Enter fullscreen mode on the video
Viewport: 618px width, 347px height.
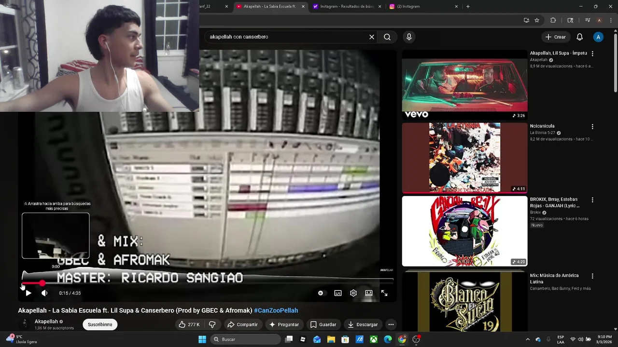pos(384,293)
